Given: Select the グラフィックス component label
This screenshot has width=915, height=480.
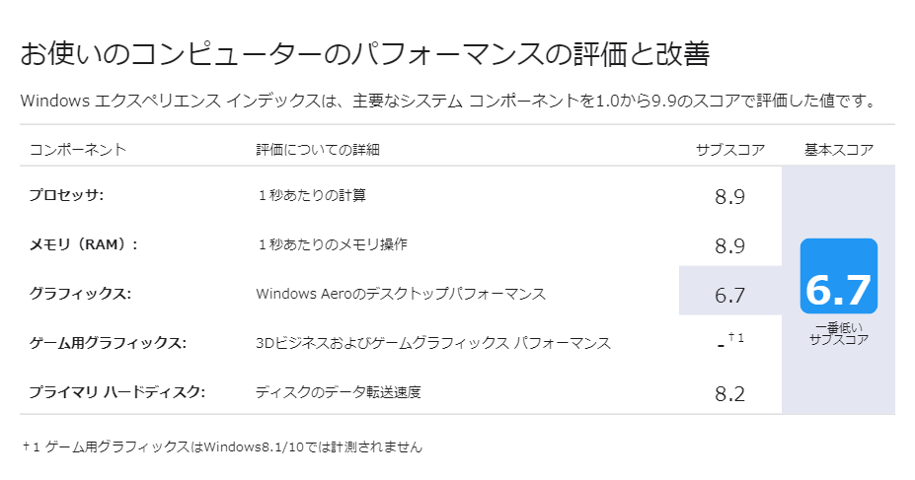Looking at the screenshot, I should tap(80, 293).
